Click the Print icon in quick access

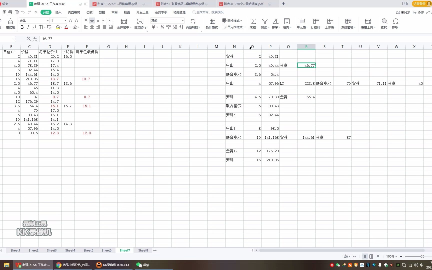point(10,12)
